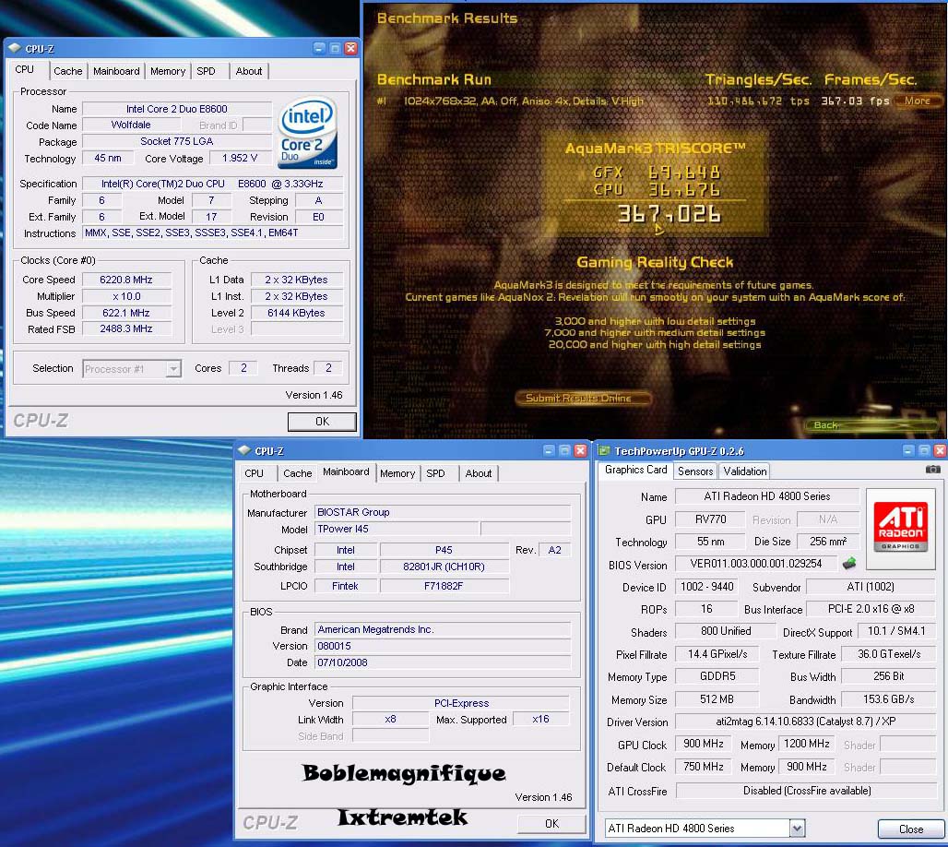Click the Rated FSB value 2488.3 MHz
The width and height of the screenshot is (948, 847).
(126, 328)
